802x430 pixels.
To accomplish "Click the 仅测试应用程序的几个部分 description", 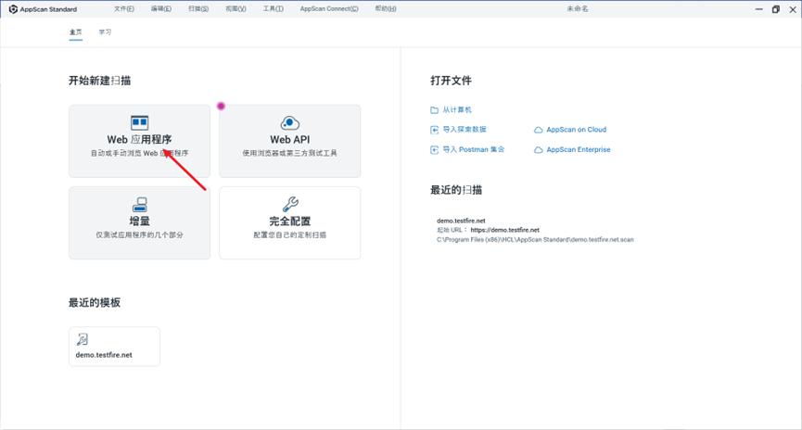I will [140, 234].
